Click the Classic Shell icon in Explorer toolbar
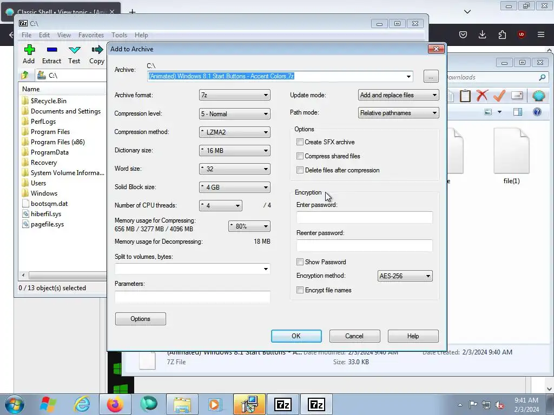The image size is (554, 415). [538, 96]
